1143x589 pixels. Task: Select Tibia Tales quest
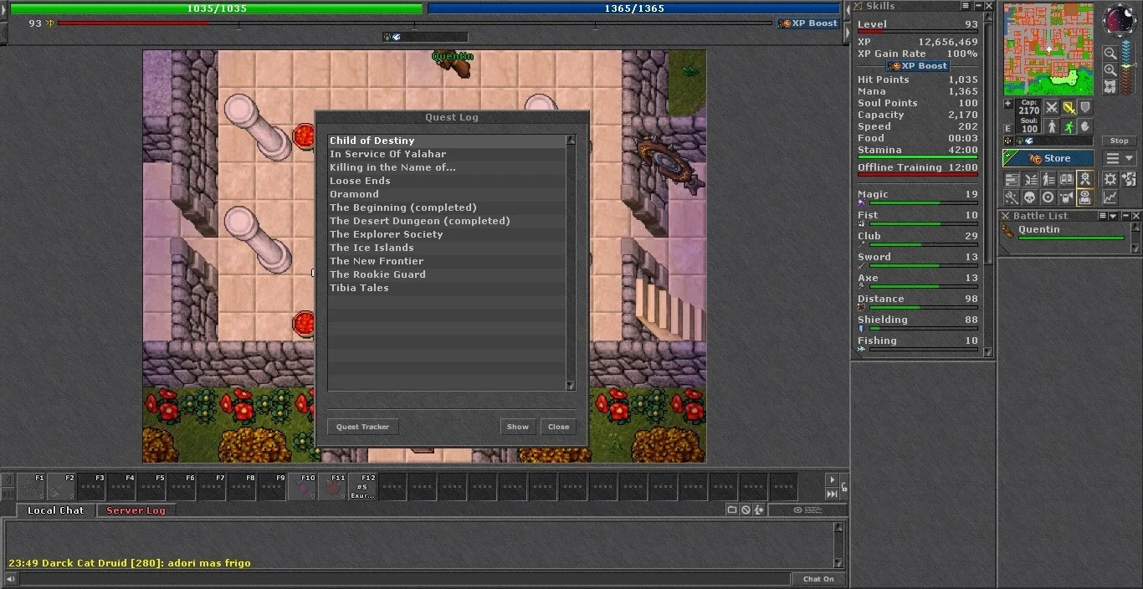(447, 288)
